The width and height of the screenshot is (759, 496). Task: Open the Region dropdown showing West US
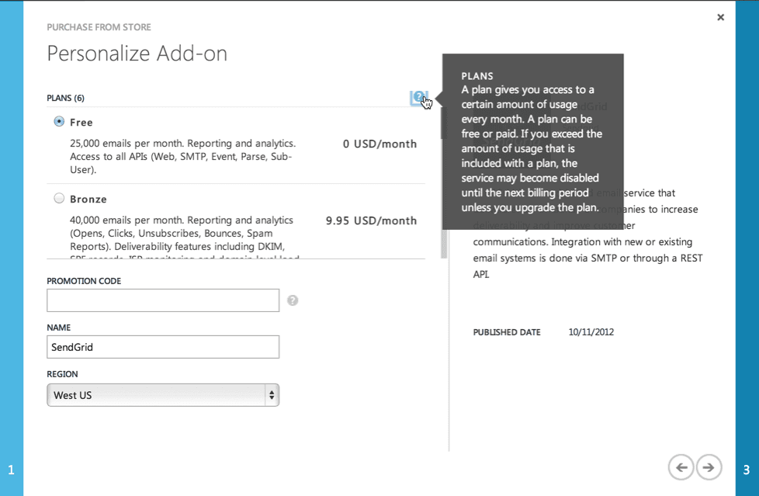coord(163,394)
